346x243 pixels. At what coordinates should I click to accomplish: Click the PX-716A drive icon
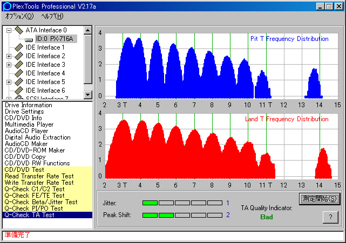(29, 39)
